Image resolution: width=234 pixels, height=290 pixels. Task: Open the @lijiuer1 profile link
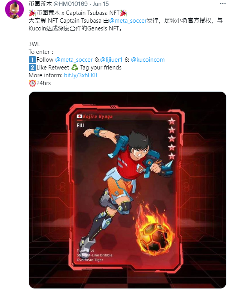click(x=111, y=60)
